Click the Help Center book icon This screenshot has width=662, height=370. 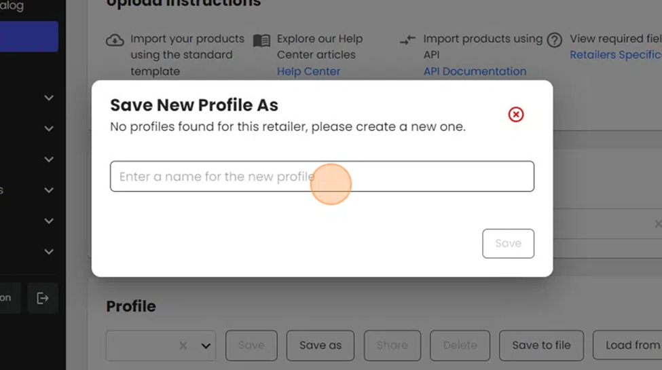pos(261,41)
